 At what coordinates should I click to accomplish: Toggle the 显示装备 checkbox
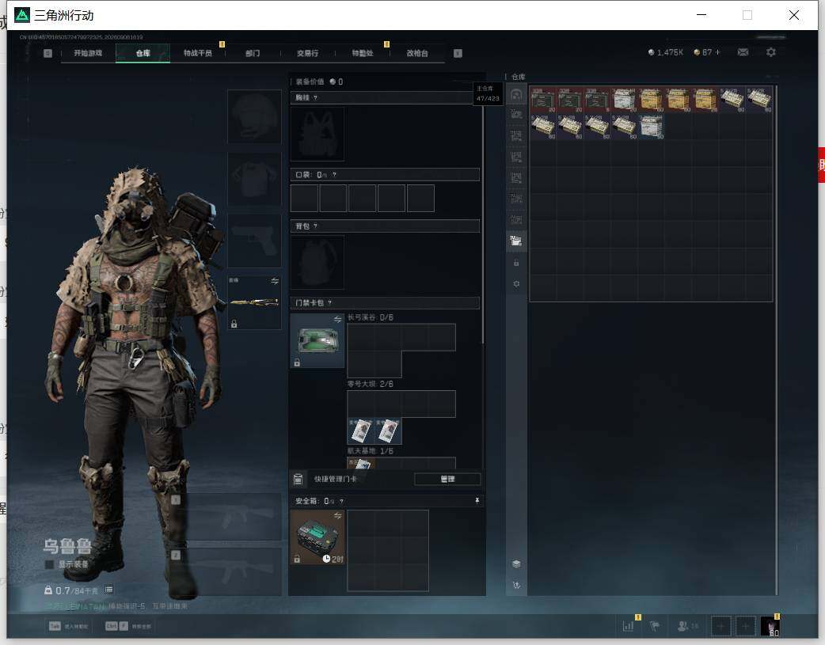49,564
